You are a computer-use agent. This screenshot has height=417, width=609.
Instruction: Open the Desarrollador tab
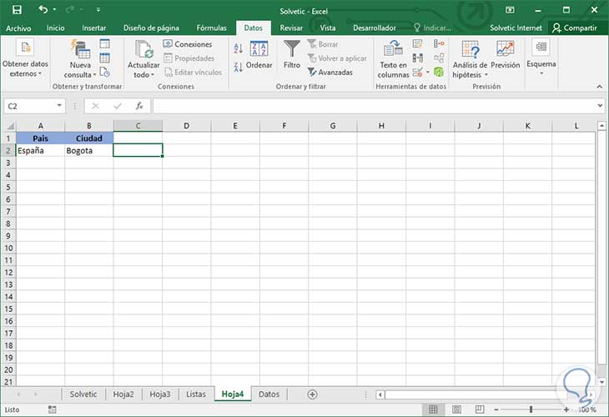375,28
